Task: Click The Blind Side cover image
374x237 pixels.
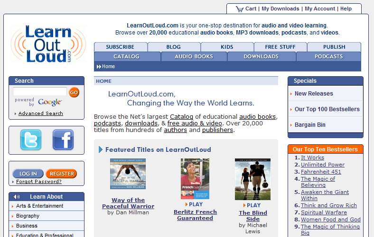Action: point(252,179)
